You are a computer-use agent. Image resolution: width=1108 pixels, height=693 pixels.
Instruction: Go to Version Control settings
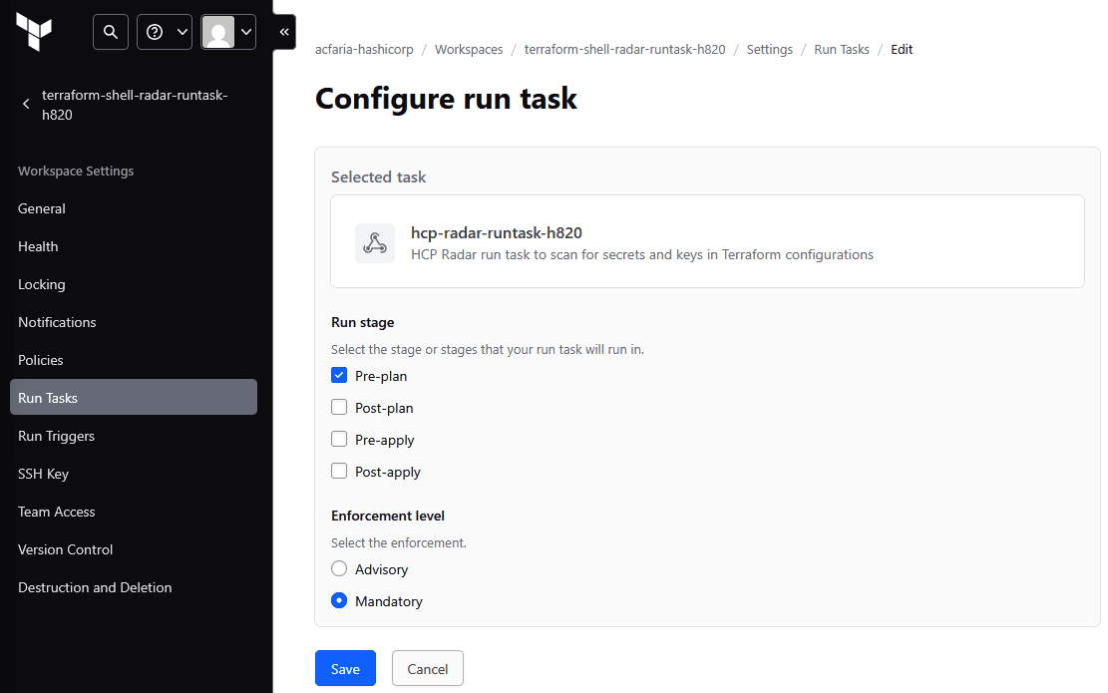click(65, 549)
